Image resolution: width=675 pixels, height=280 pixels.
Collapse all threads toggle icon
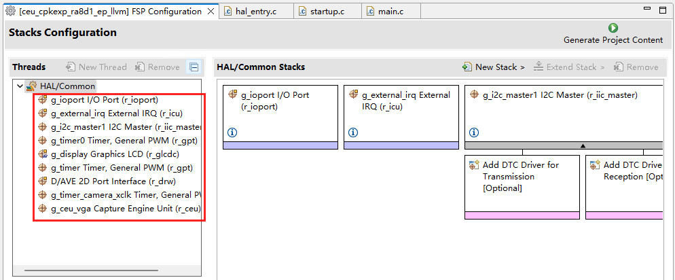click(x=194, y=67)
